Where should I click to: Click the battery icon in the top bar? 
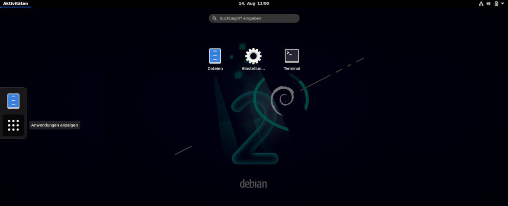pos(496,3)
